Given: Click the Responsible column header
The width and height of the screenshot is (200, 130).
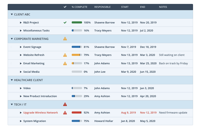Looking at the screenshot, I should [102, 7].
